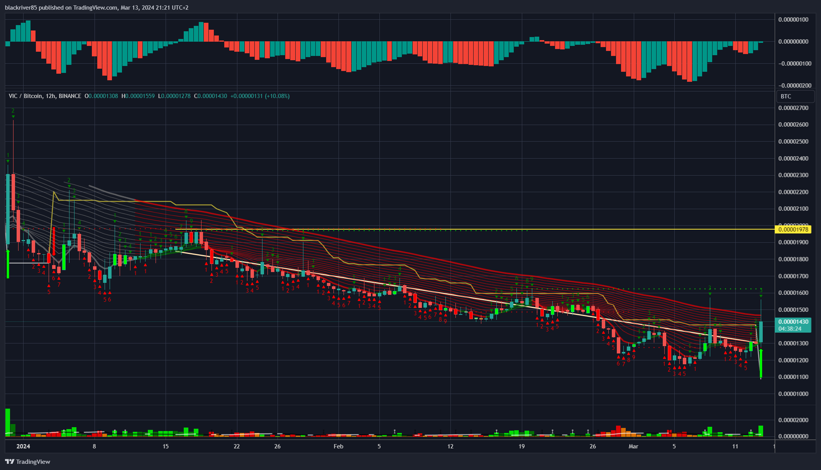Click the 2024 label on time axis
The height and width of the screenshot is (470, 821).
click(23, 446)
